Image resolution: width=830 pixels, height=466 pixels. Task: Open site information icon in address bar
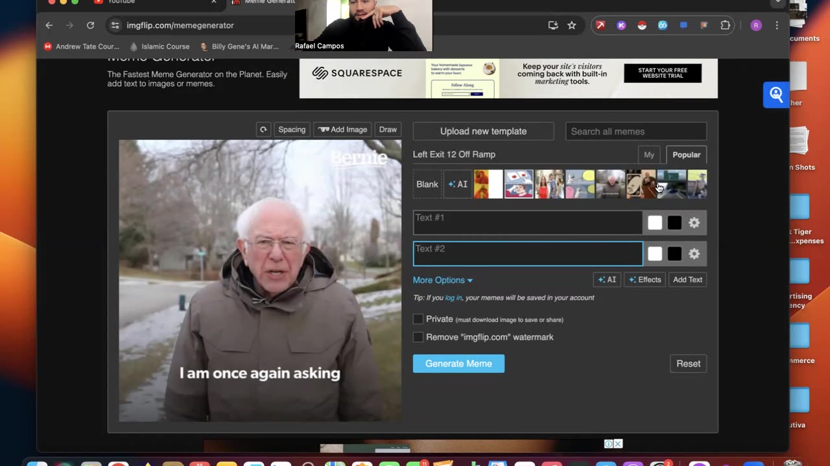click(115, 25)
